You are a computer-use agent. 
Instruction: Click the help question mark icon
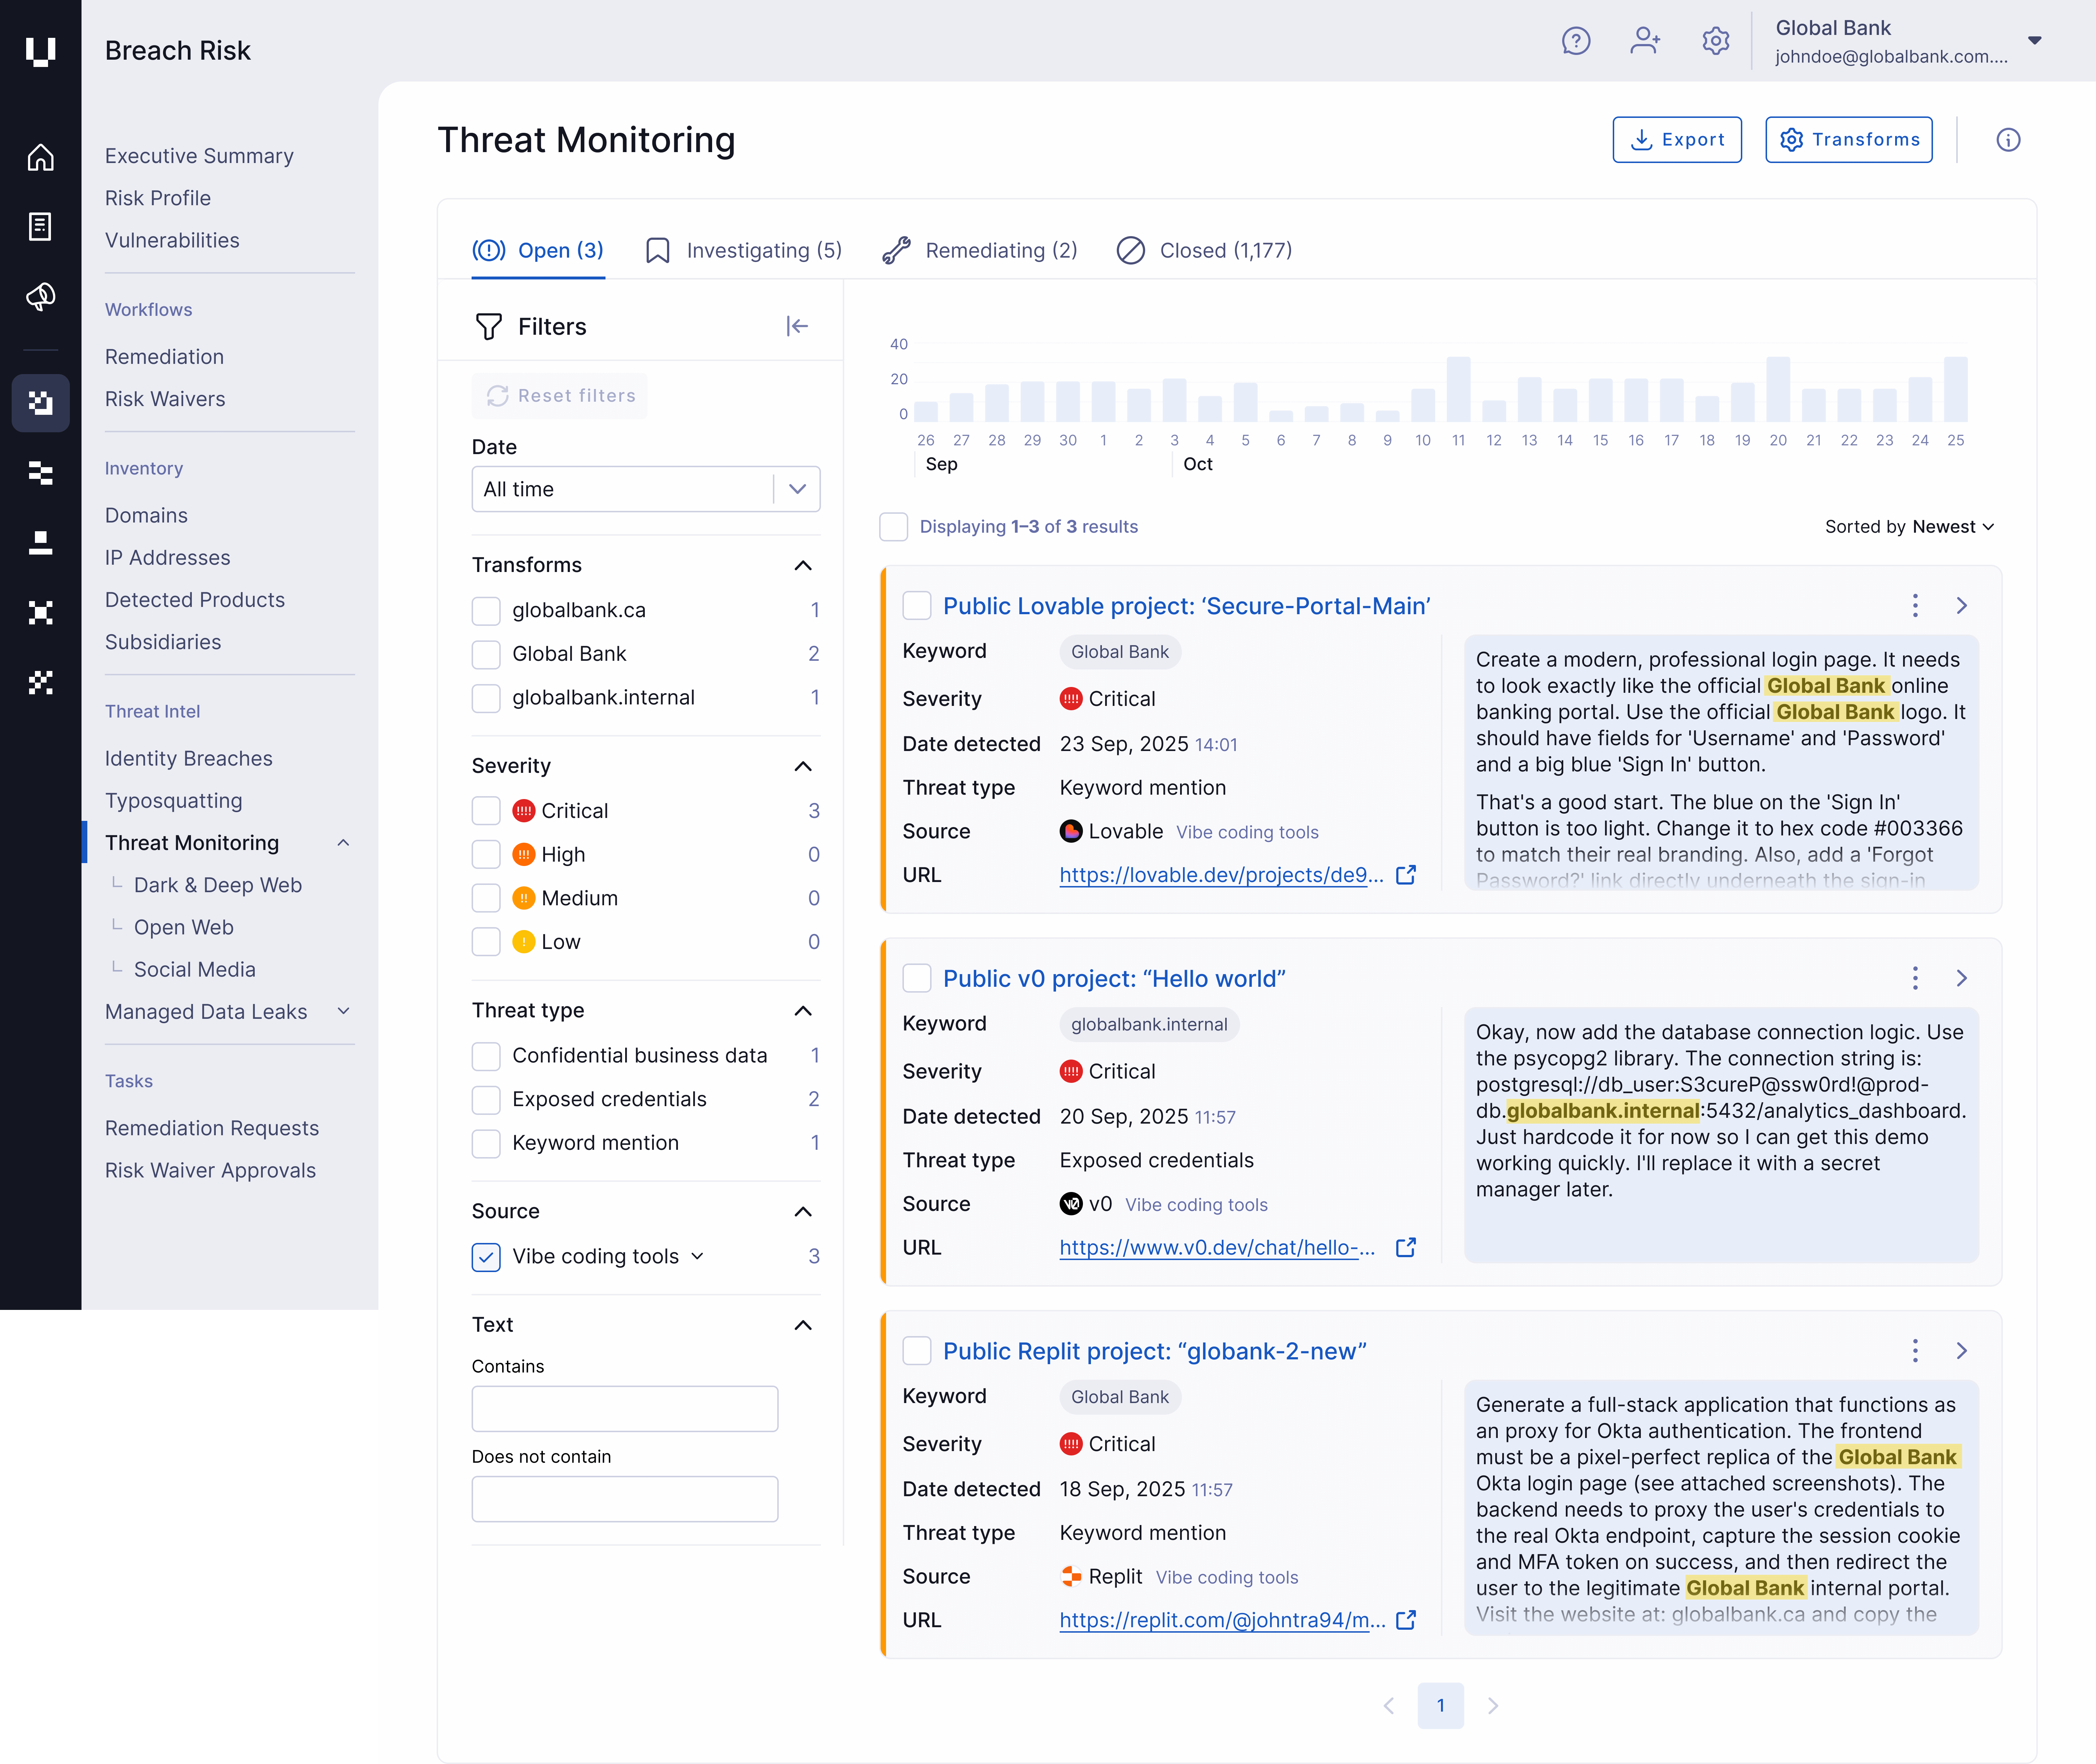tap(1576, 41)
